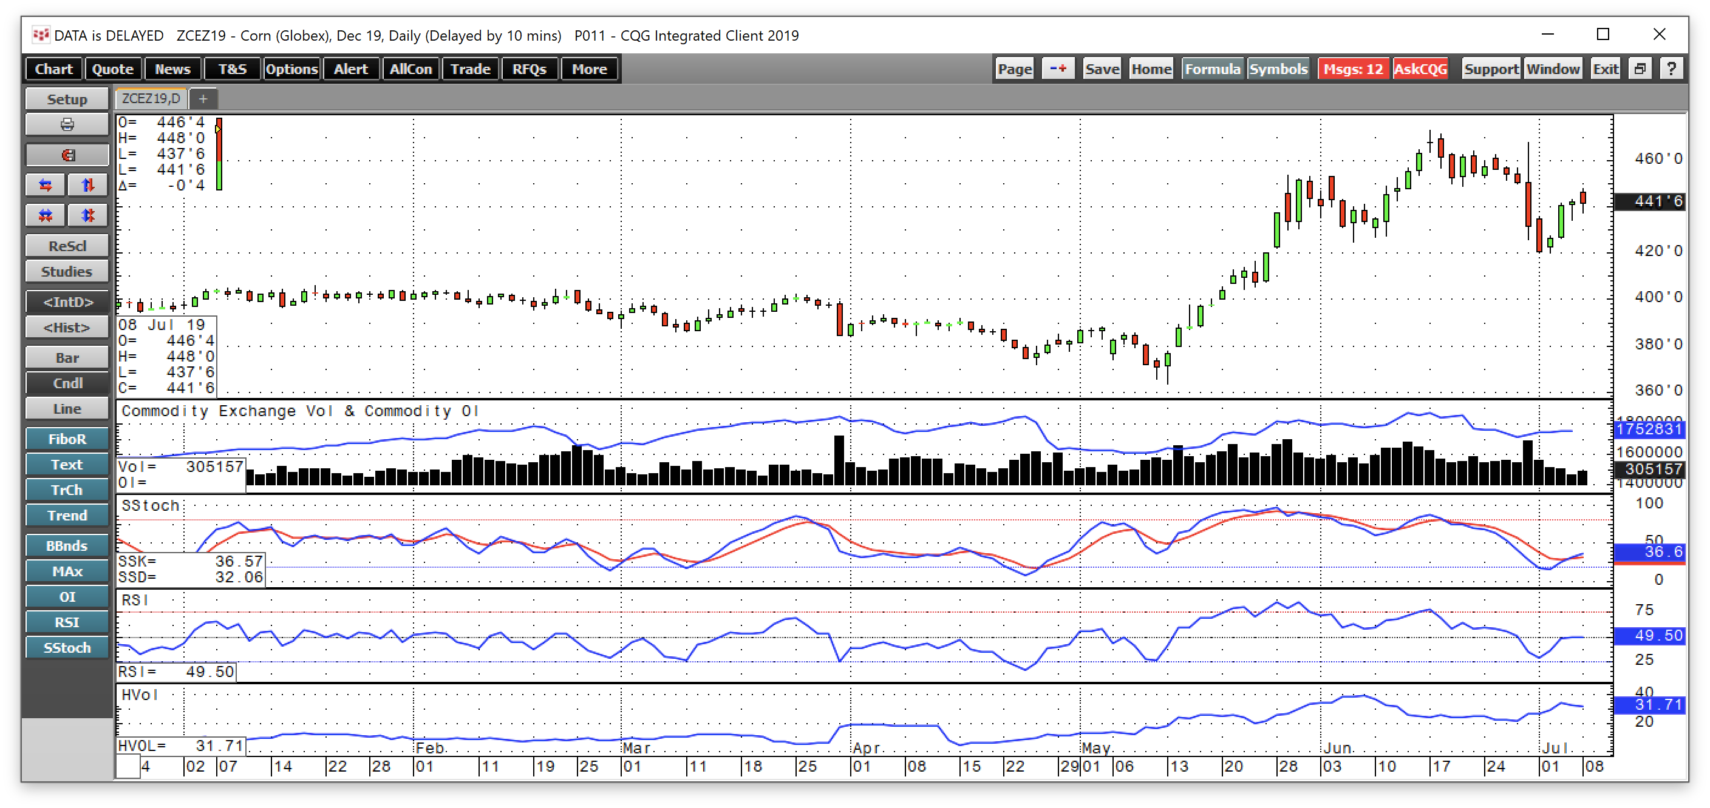Viewport: 1710px width, 808px height.
Task: Click the 08 Jul 19 date readout
Action: (x=162, y=325)
